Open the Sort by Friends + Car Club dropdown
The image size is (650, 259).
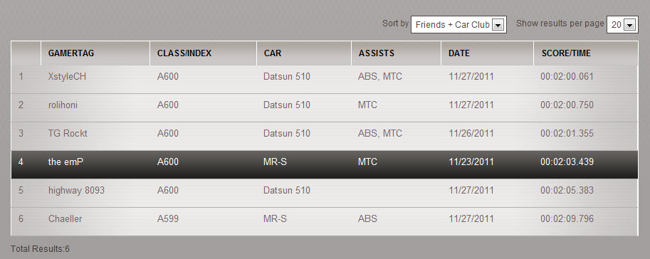coord(458,25)
